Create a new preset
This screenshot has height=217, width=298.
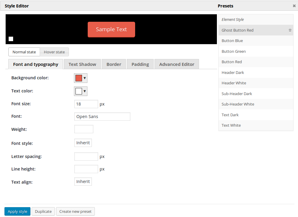(x=75, y=211)
